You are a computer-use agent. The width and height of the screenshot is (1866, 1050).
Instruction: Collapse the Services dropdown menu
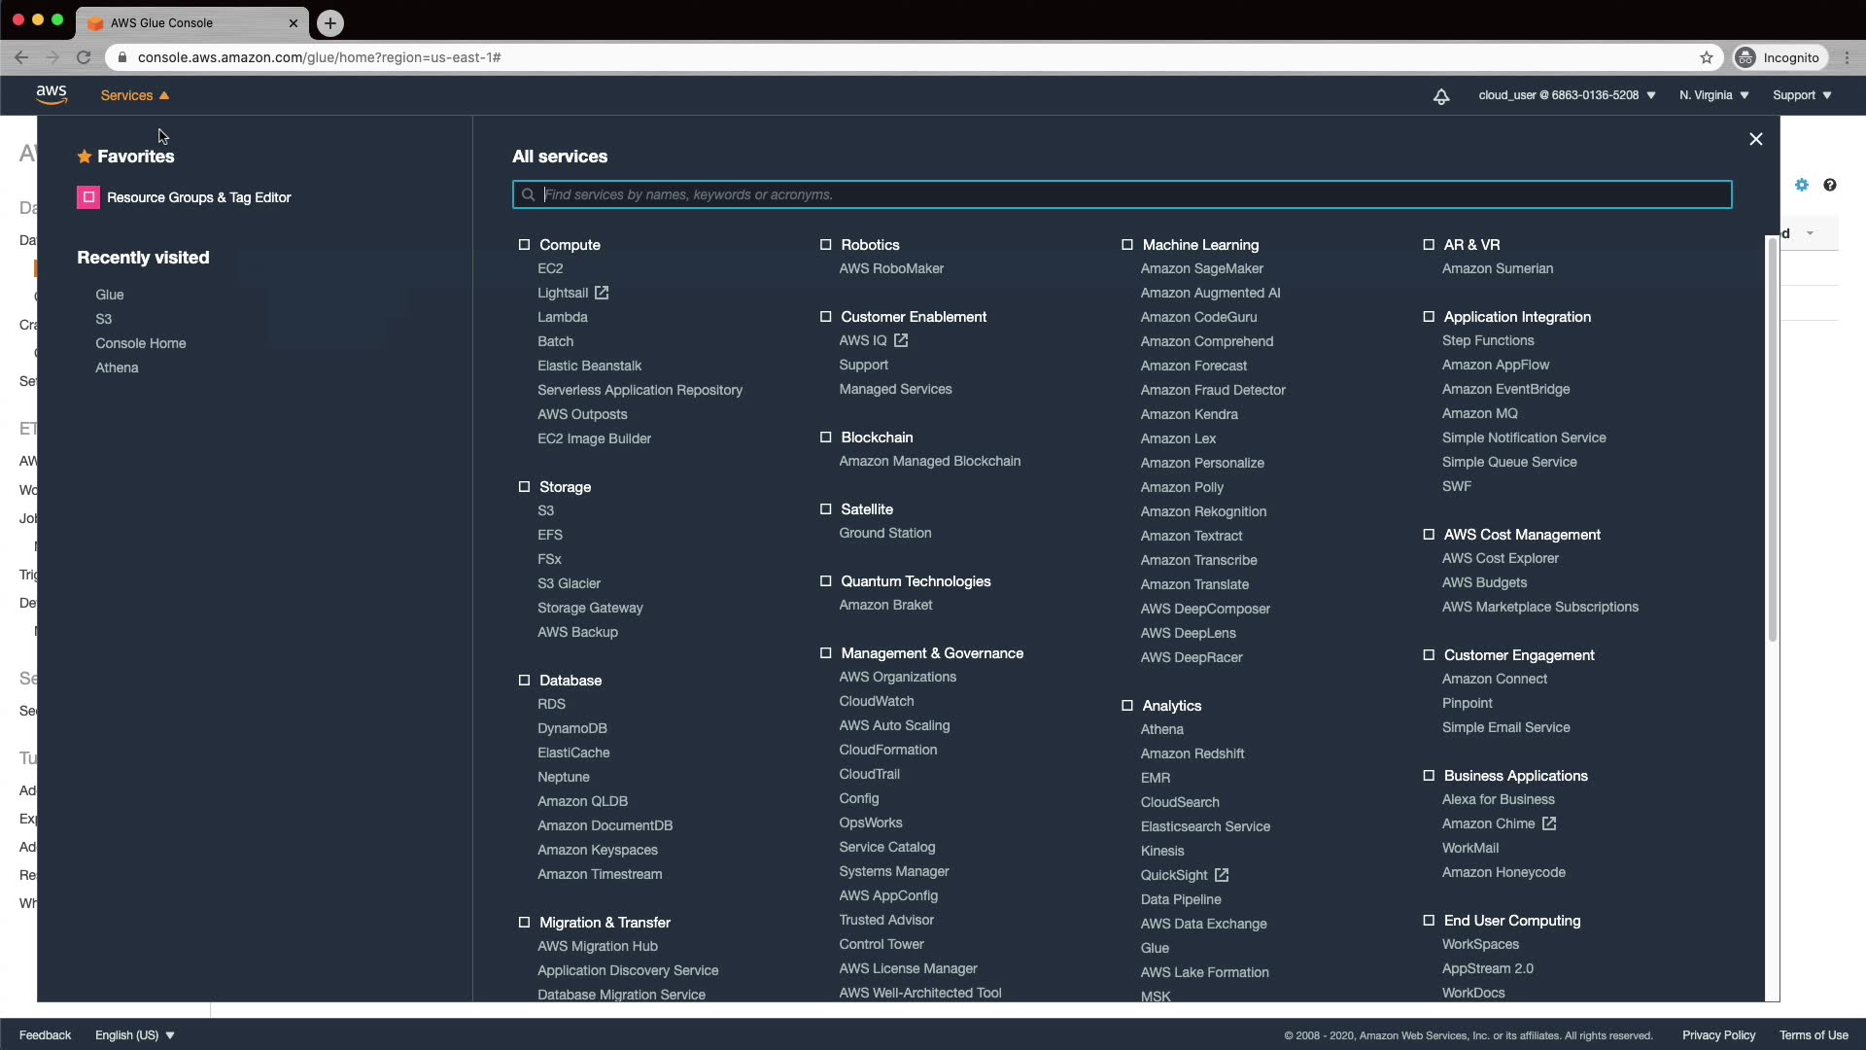(x=135, y=95)
